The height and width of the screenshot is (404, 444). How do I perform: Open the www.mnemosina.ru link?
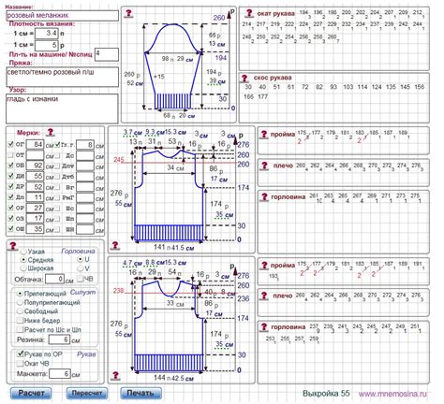pyautogui.click(x=392, y=394)
